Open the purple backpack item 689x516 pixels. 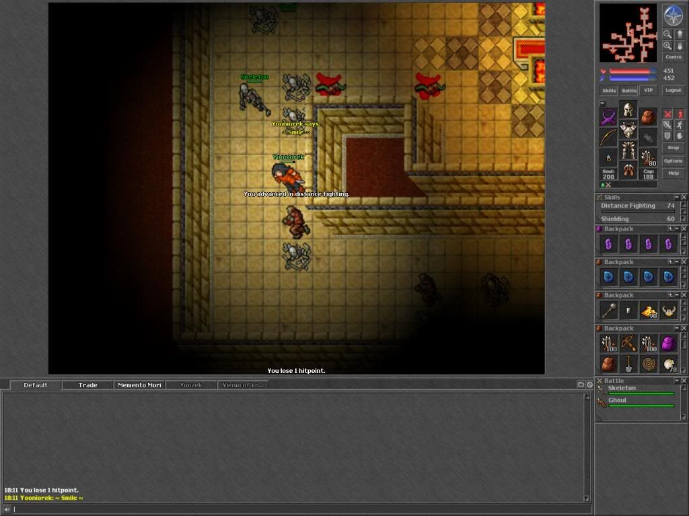tap(669, 343)
